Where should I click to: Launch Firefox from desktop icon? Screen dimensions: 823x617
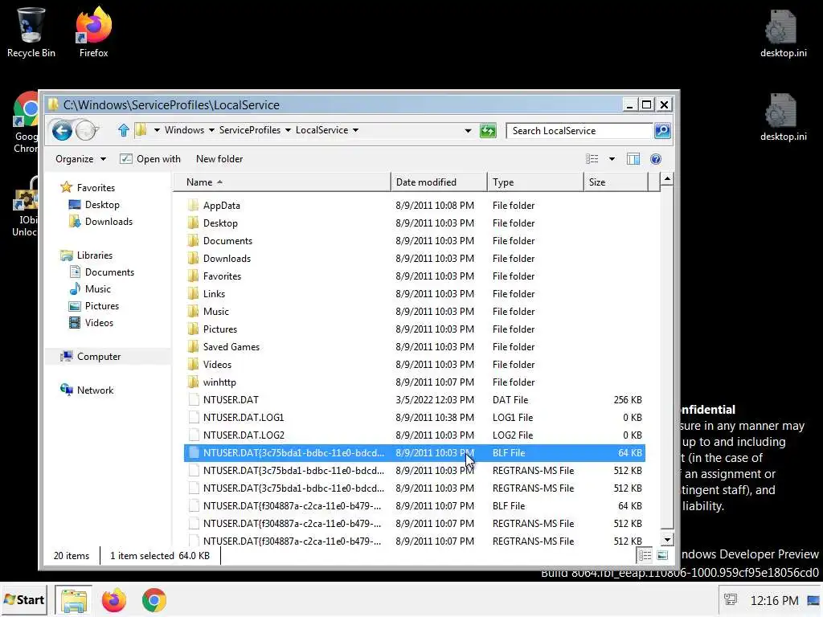(93, 31)
